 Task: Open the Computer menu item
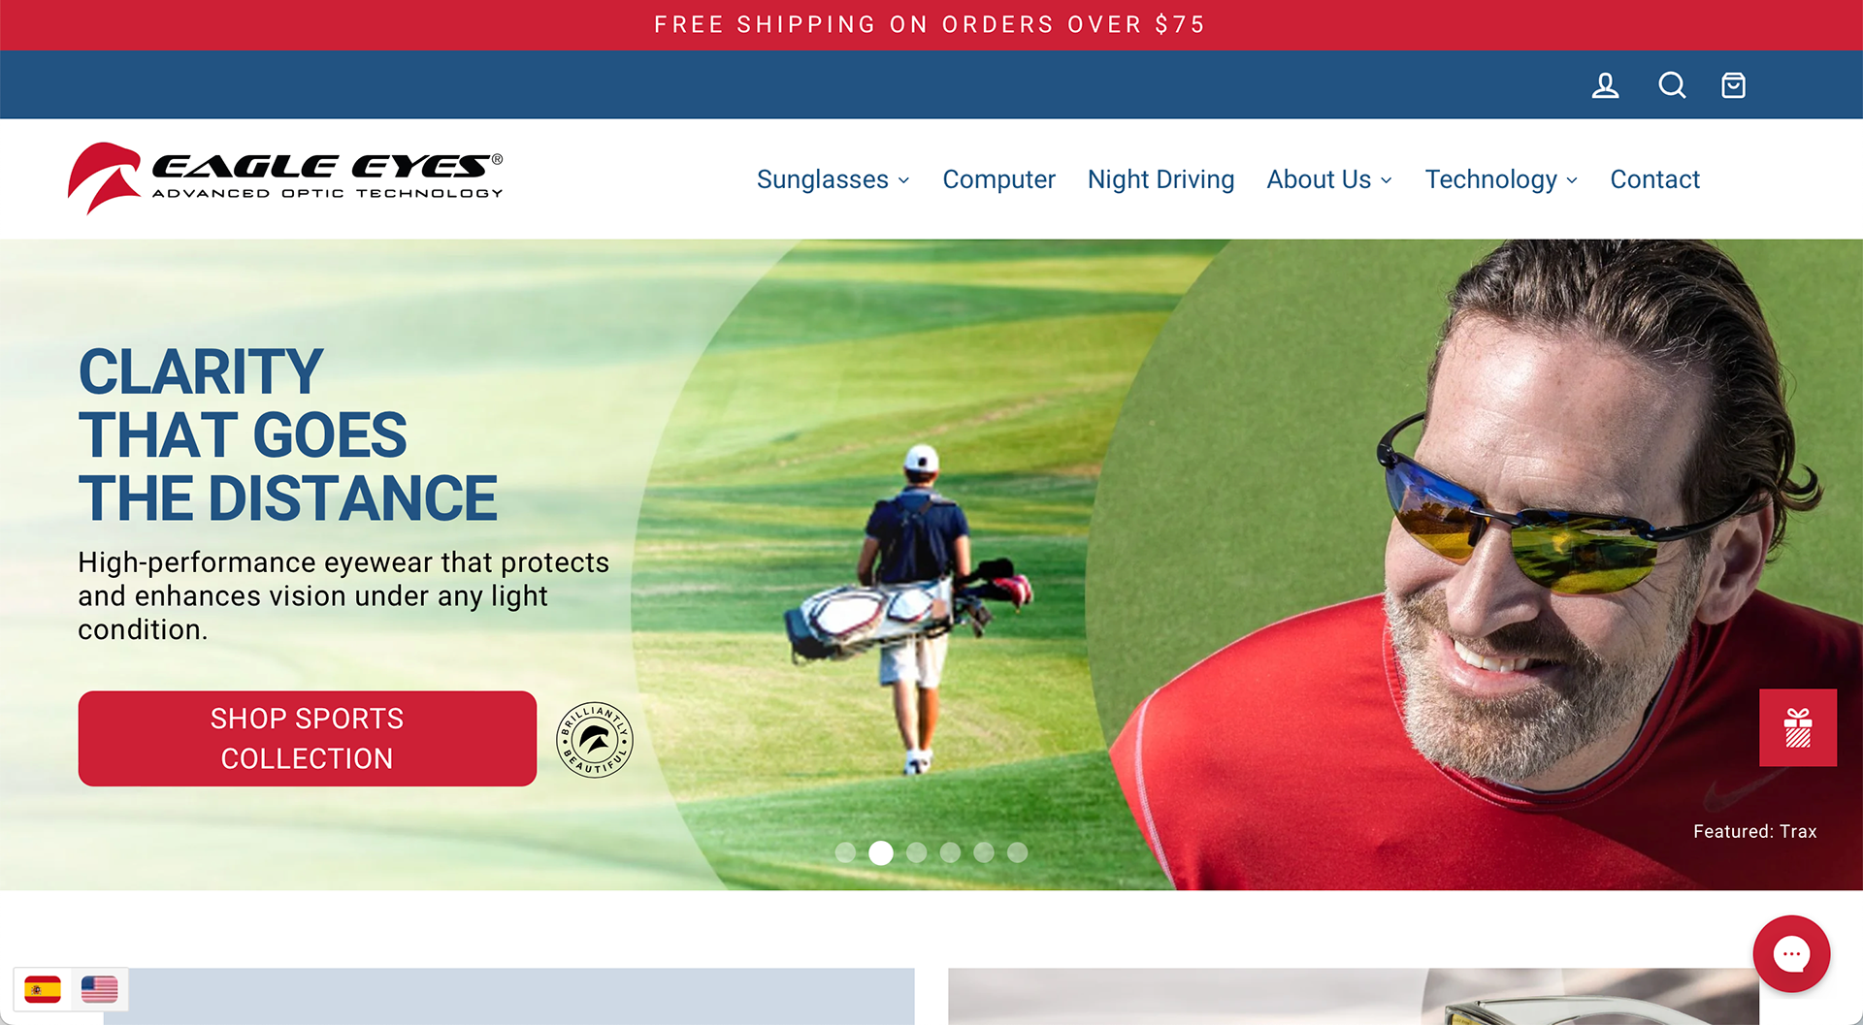(x=998, y=179)
